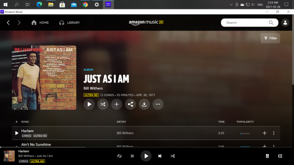Open the Home tab
Screen dimensions: 294x165
[x=40, y=23]
